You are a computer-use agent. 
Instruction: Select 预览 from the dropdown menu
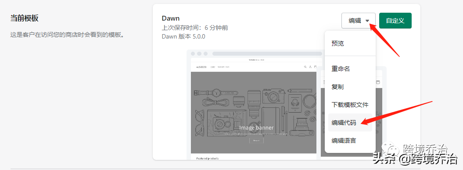pyautogui.click(x=350, y=43)
